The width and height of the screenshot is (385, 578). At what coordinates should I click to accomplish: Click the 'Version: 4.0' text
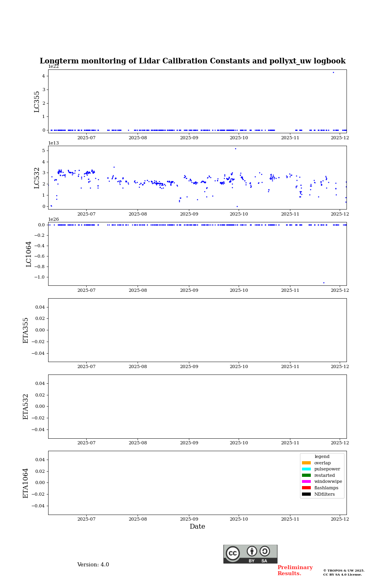click(x=93, y=565)
